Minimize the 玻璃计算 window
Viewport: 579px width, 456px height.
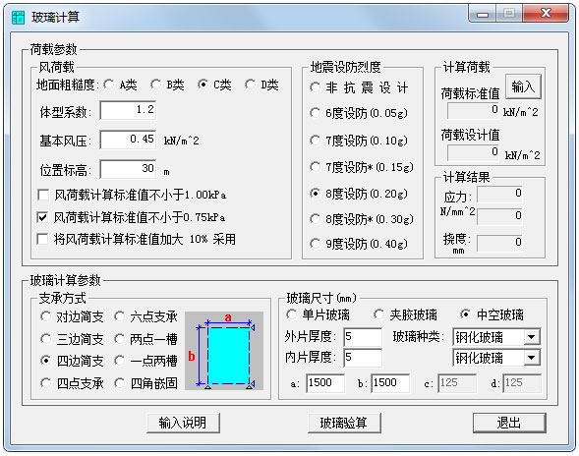[x=482, y=14]
